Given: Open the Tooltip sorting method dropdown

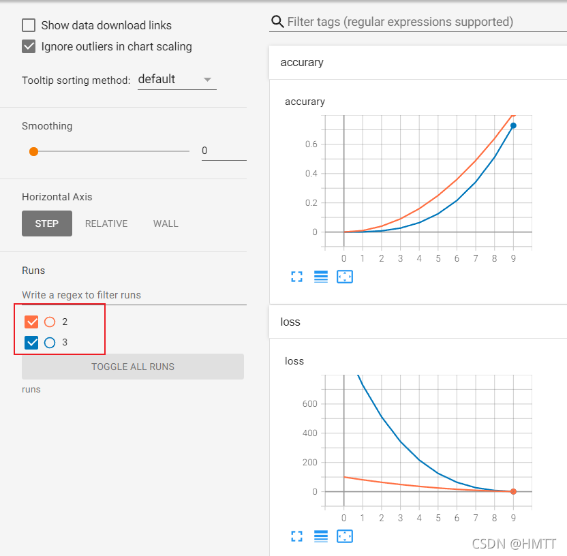Looking at the screenshot, I should click(x=177, y=80).
